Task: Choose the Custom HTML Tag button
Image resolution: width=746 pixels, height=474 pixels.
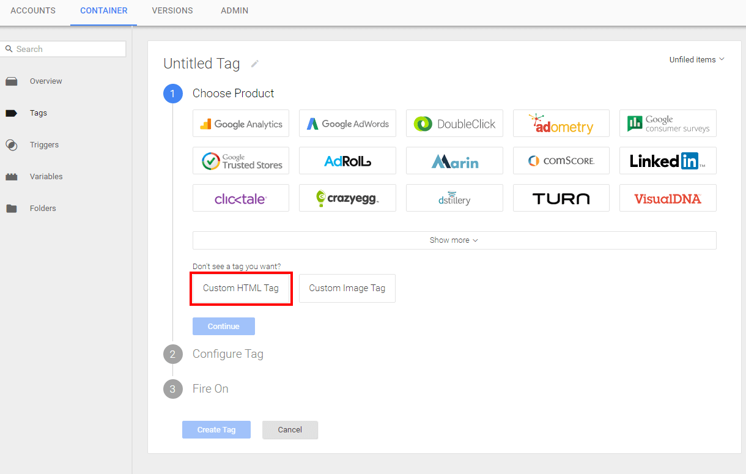Action: pyautogui.click(x=241, y=288)
